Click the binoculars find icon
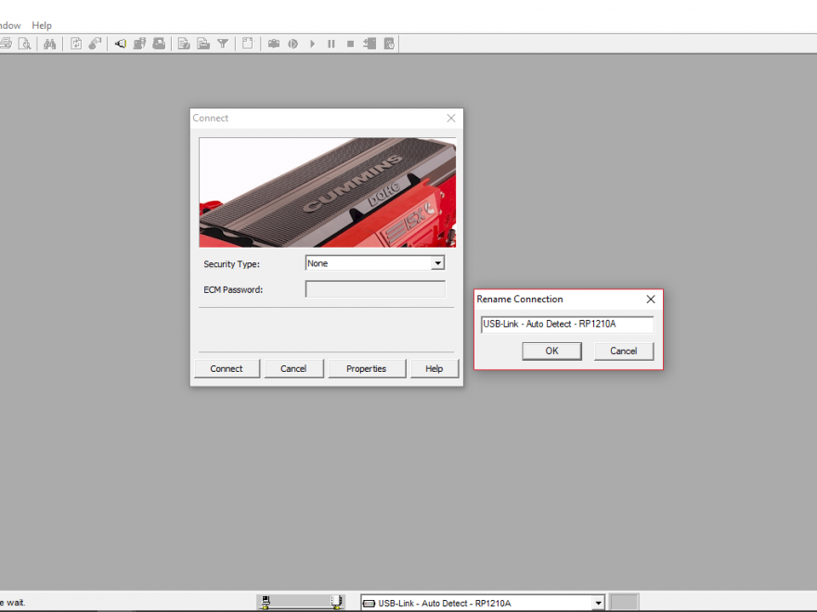Screen dimensions: 817x612 (49, 44)
